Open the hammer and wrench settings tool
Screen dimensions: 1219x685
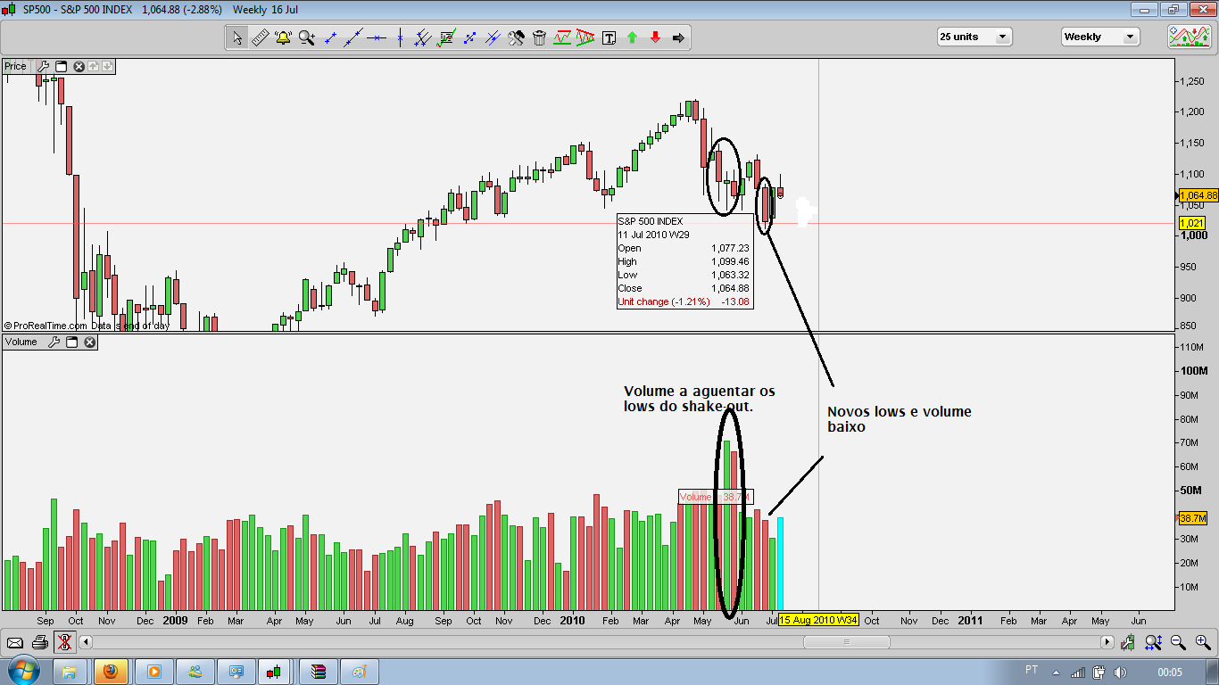click(x=516, y=37)
